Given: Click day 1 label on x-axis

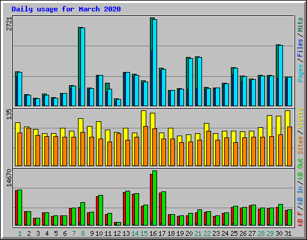Looking at the screenshot, I should (20, 233).
